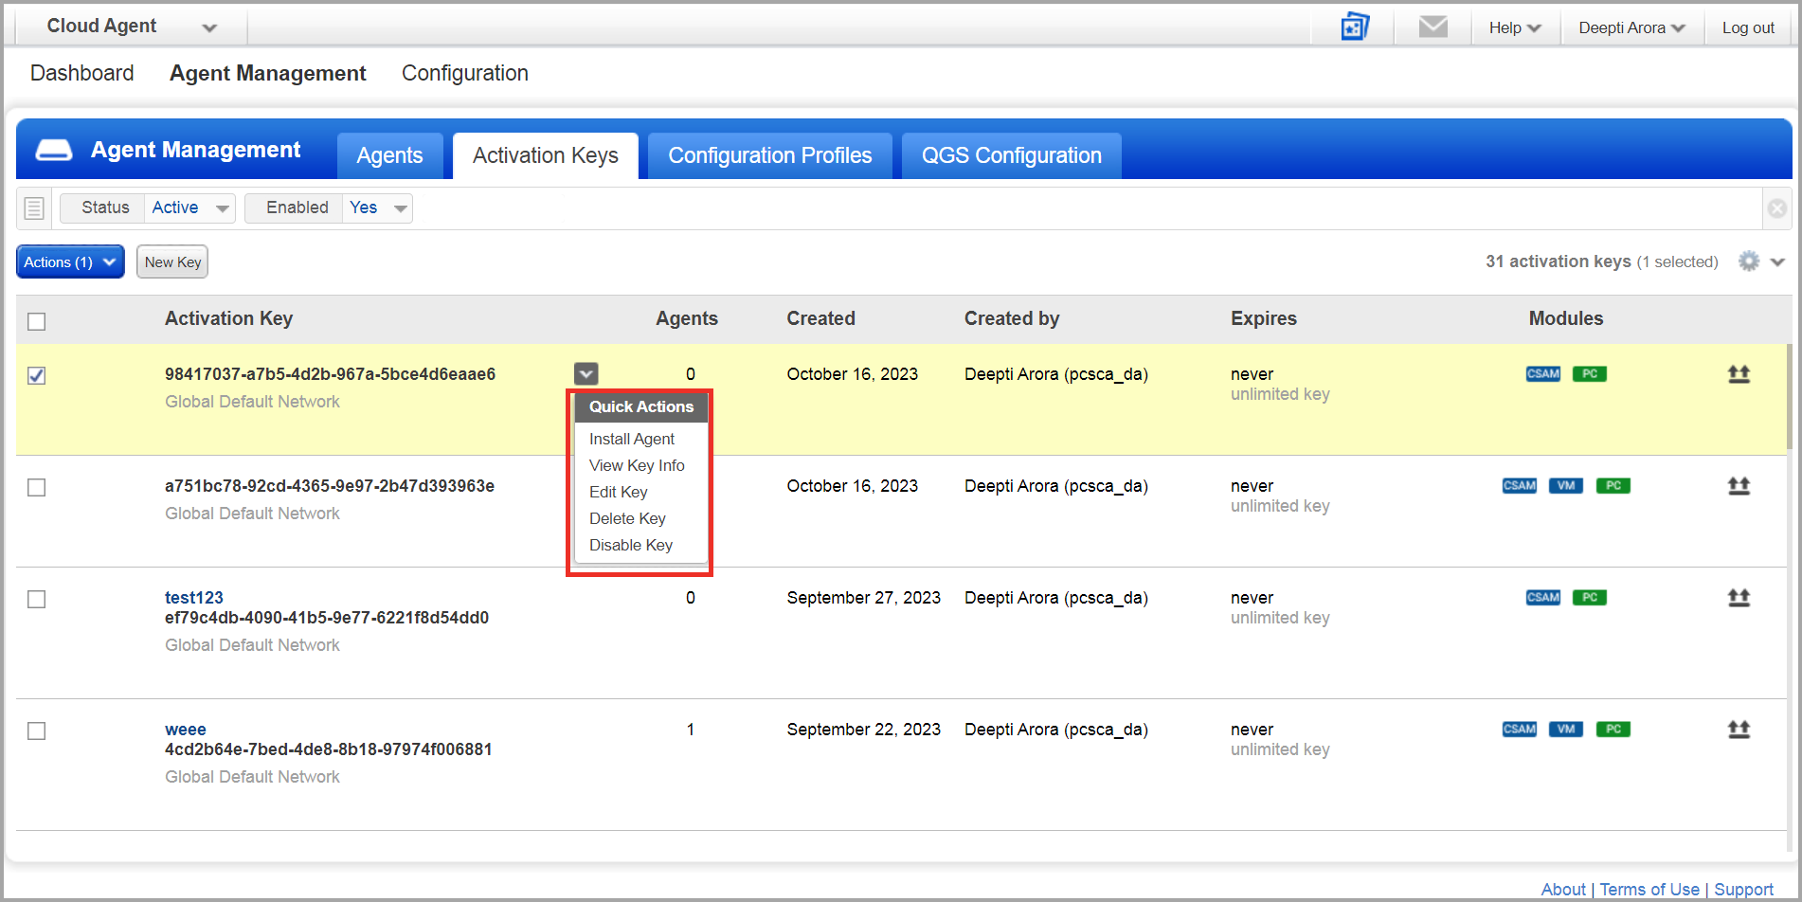Expand the arrow next to the gear icon

pyautogui.click(x=1777, y=262)
